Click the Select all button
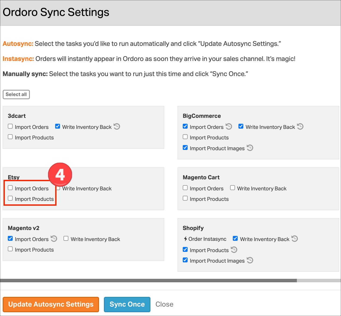341x316 pixels. pyautogui.click(x=16, y=94)
